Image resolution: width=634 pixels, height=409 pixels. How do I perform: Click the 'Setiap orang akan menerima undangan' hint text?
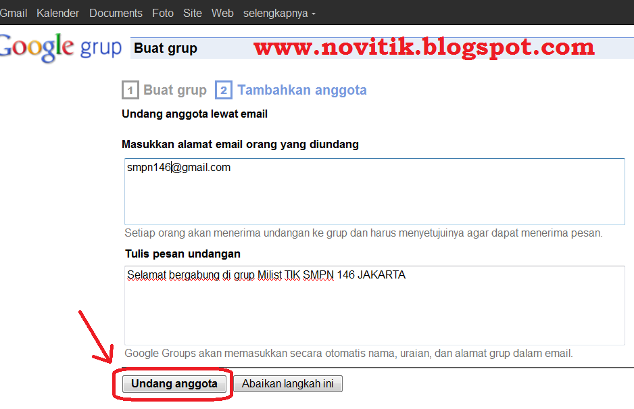364,233
